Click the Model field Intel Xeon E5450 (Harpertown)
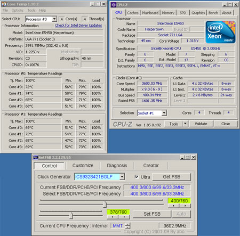 64,32
